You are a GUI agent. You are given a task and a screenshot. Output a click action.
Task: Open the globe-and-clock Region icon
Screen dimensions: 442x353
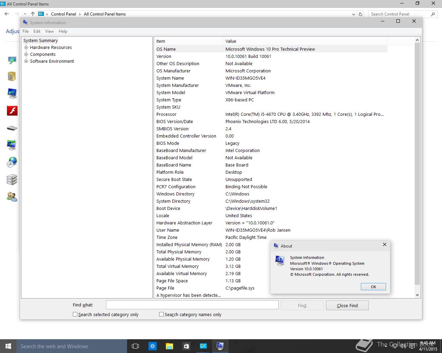tap(12, 162)
